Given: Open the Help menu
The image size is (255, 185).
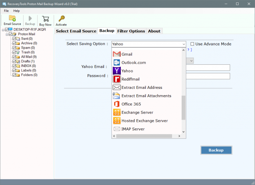Looking at the screenshot, I should coord(16,11).
